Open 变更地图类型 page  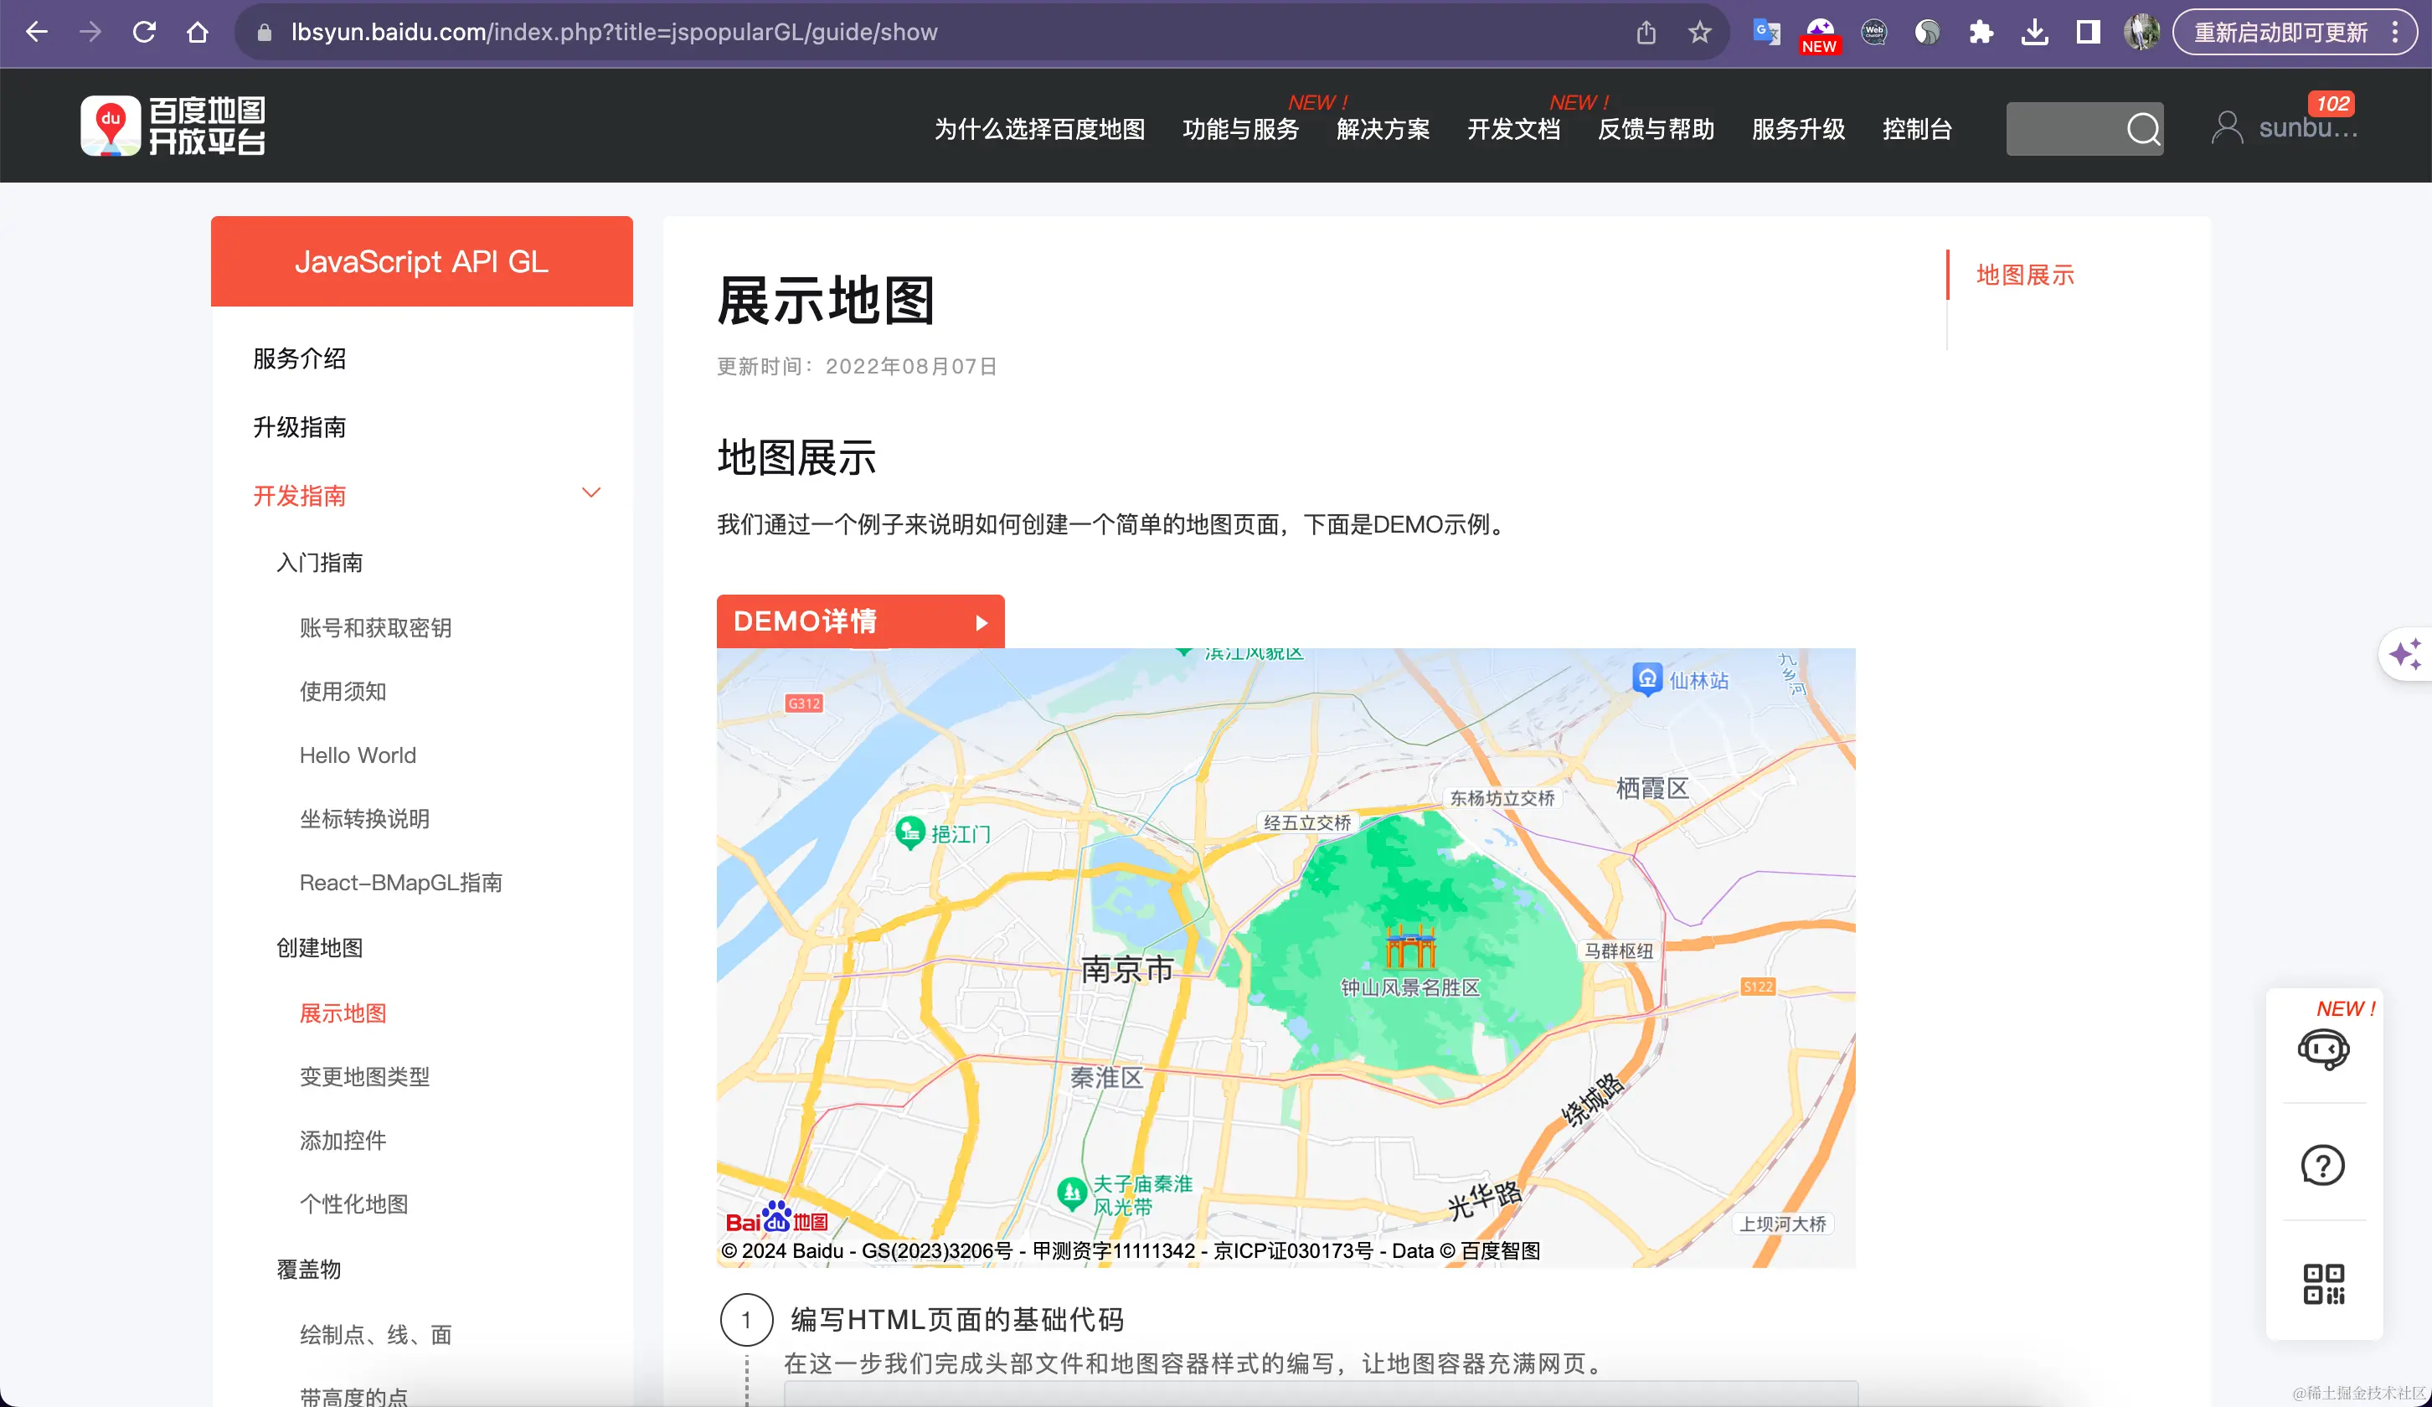[363, 1076]
